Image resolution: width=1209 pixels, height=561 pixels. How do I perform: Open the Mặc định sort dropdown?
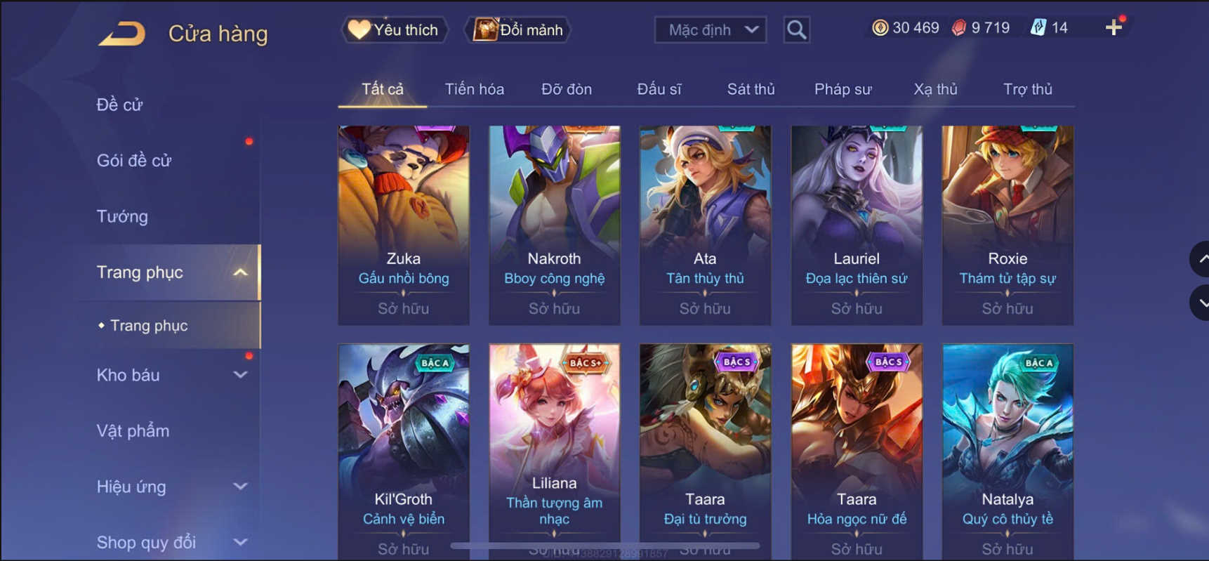point(711,30)
